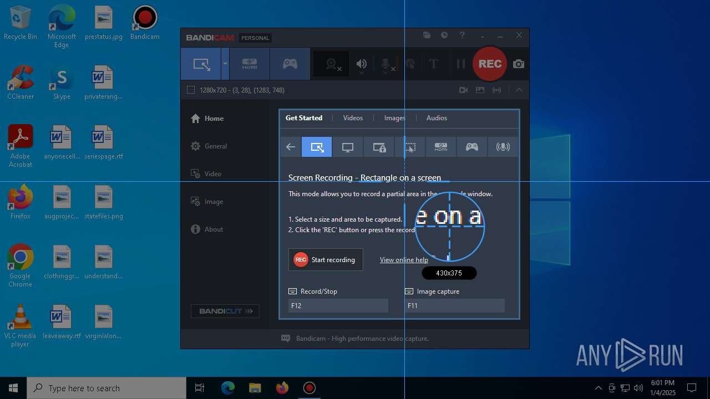Click Image capture hotkey field F11

(455, 305)
